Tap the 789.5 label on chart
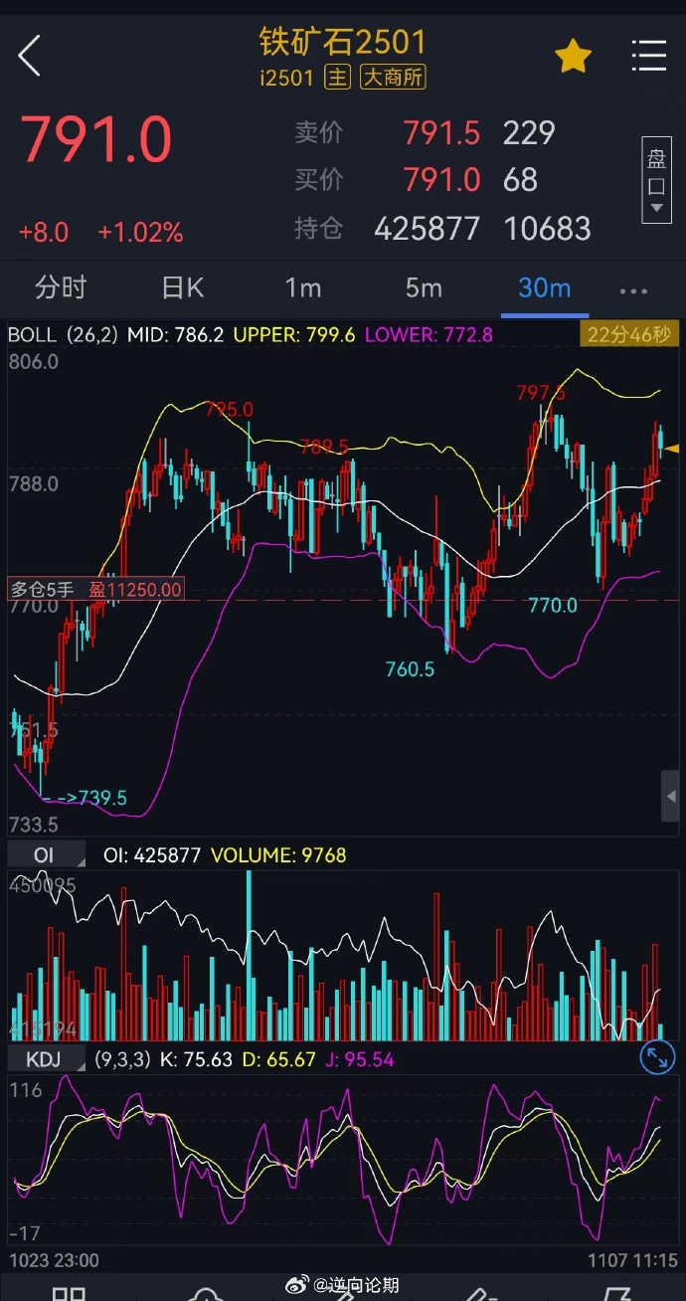 point(324,448)
